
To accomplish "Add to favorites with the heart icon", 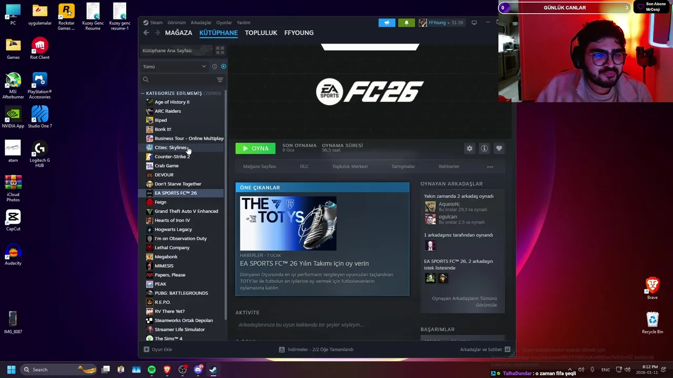I will (x=499, y=149).
